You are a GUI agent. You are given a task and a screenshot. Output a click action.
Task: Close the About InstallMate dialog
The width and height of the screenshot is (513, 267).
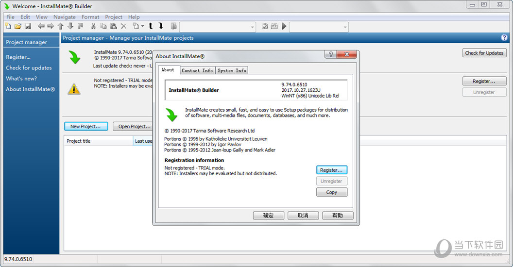coord(346,54)
